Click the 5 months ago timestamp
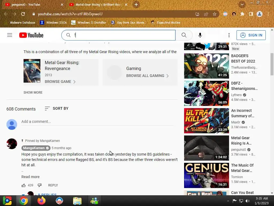This screenshot has width=274, height=206. [61, 148]
